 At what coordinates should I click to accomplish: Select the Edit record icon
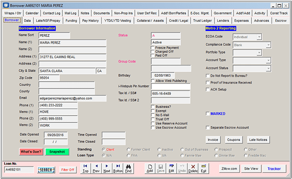click(x=171, y=168)
